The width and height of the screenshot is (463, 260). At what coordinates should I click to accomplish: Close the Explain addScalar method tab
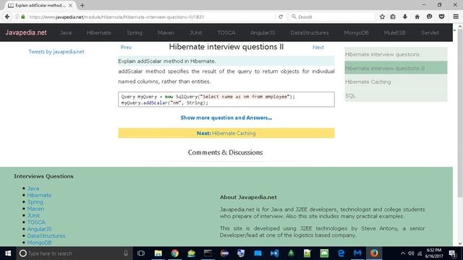pos(70,5)
